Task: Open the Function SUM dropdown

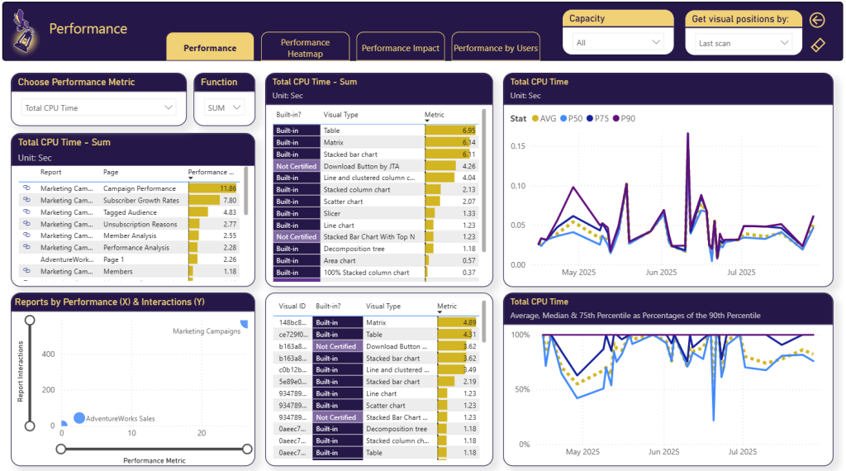Action: (x=225, y=107)
